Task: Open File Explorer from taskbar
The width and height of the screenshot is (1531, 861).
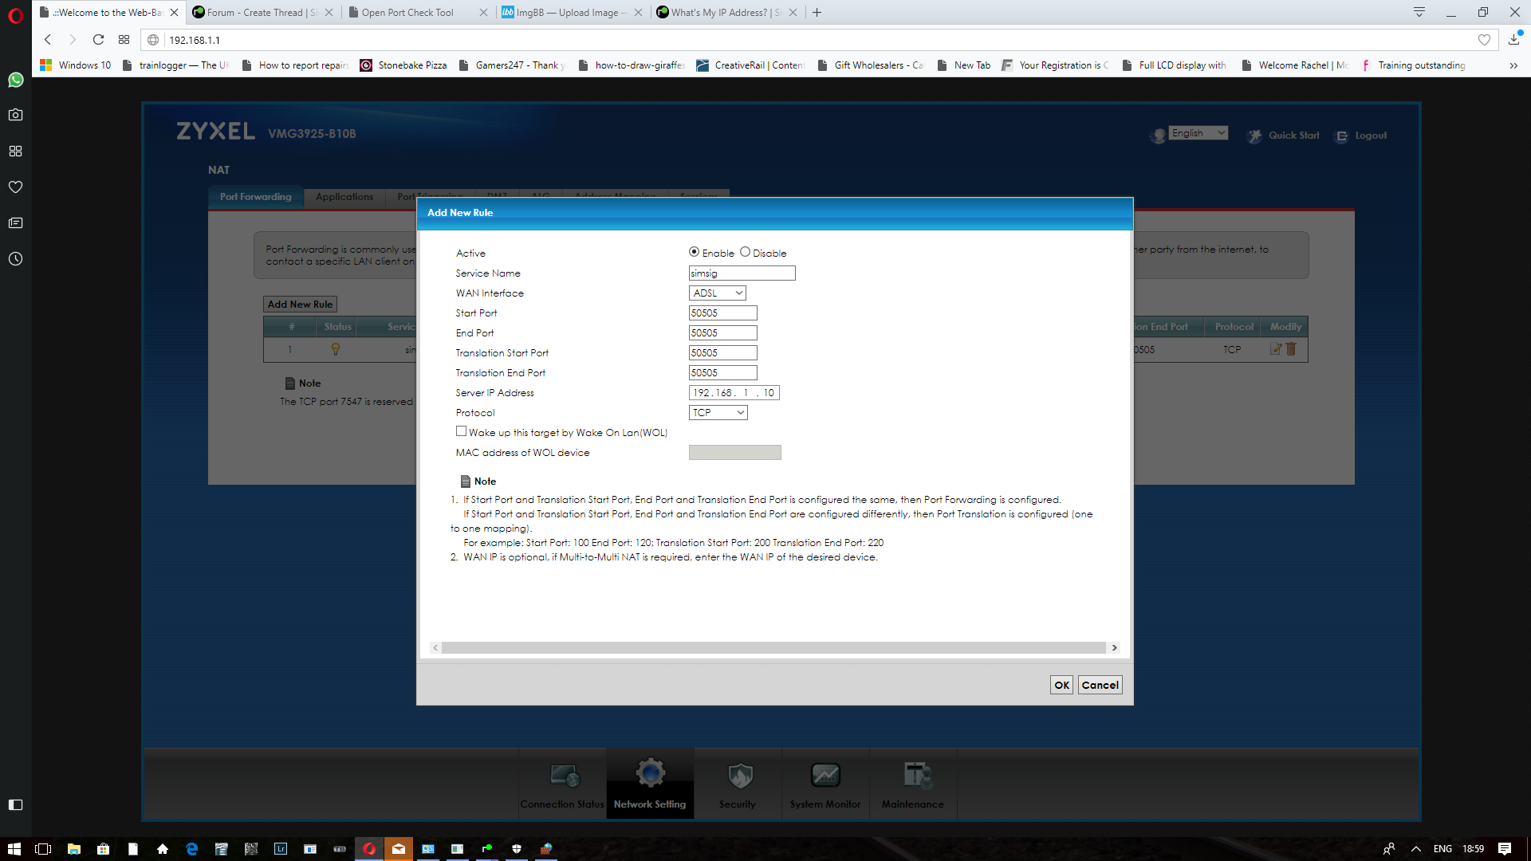Action: click(x=73, y=849)
